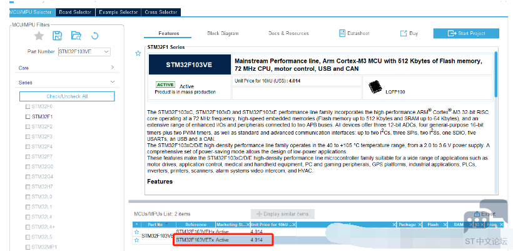Add STM32F103VE header to favorites star

click(138, 53)
